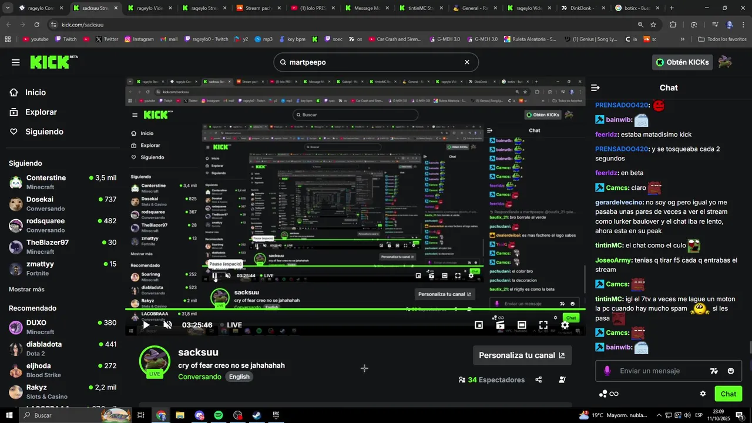Enable mini player mode icon

click(x=479, y=325)
